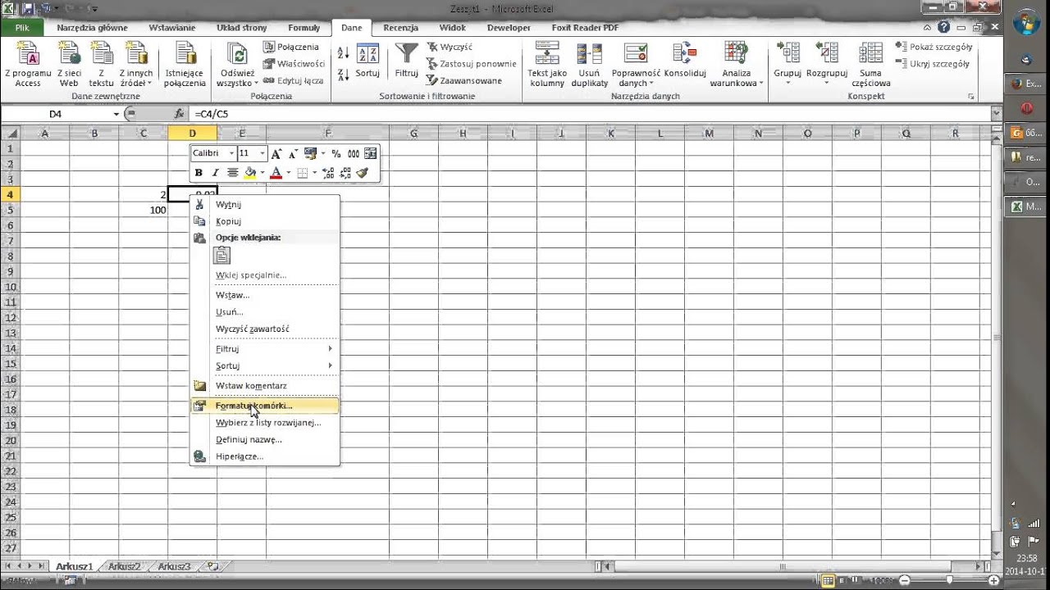Apply thousands separator style in mini toolbar
1050x590 pixels.
(354, 153)
